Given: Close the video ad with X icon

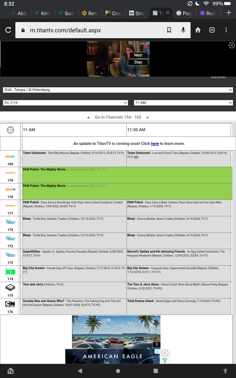Looking at the screenshot, I should point(232,45).
